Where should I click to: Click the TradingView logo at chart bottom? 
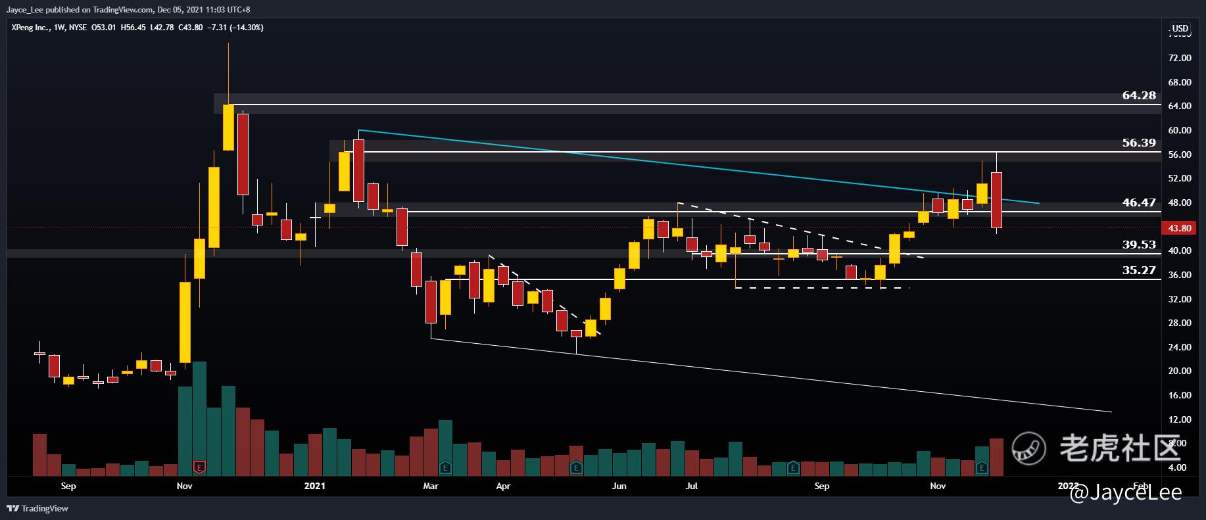[37, 508]
